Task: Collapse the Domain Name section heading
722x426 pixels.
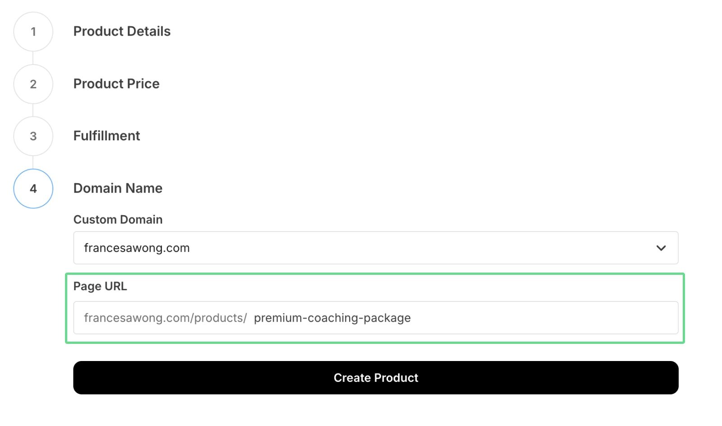Action: (x=118, y=188)
